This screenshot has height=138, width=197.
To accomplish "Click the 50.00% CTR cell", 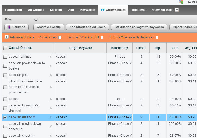I will tap(175, 57).
